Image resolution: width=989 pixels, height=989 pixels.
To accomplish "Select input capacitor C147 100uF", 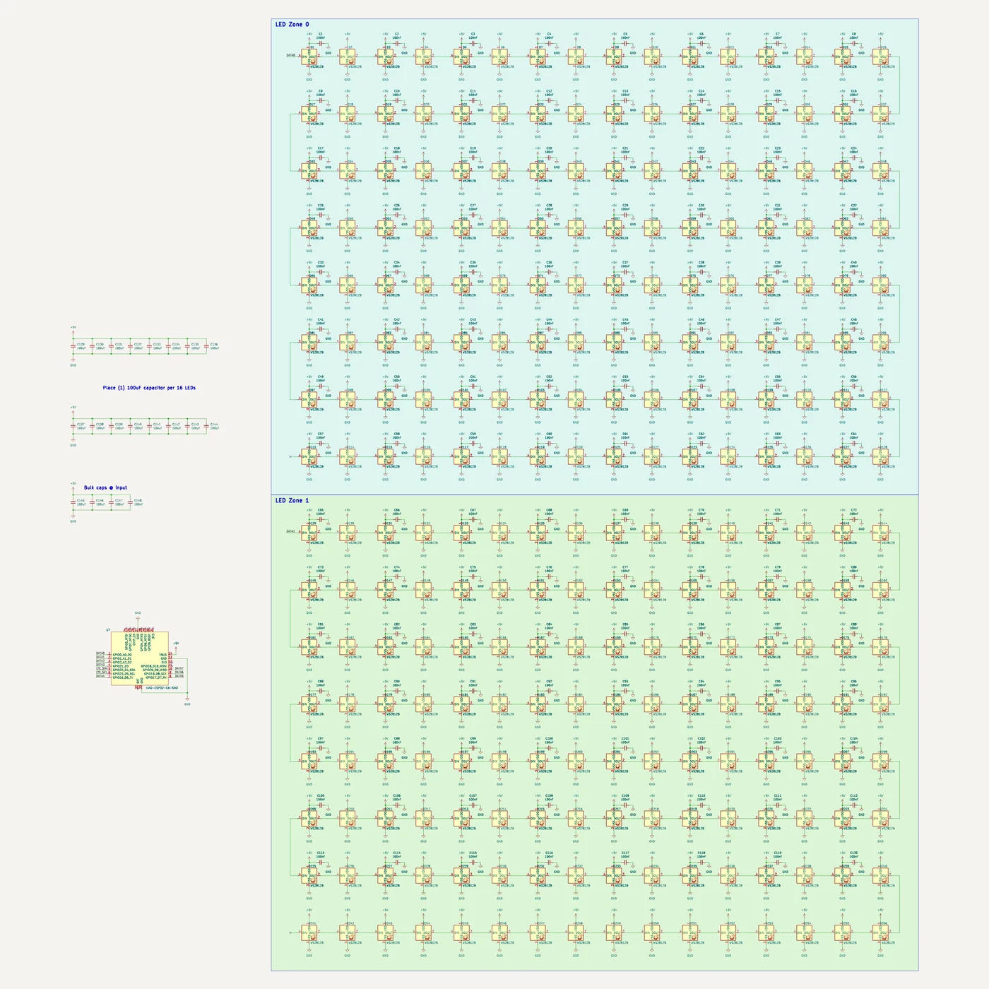I will pos(111,502).
